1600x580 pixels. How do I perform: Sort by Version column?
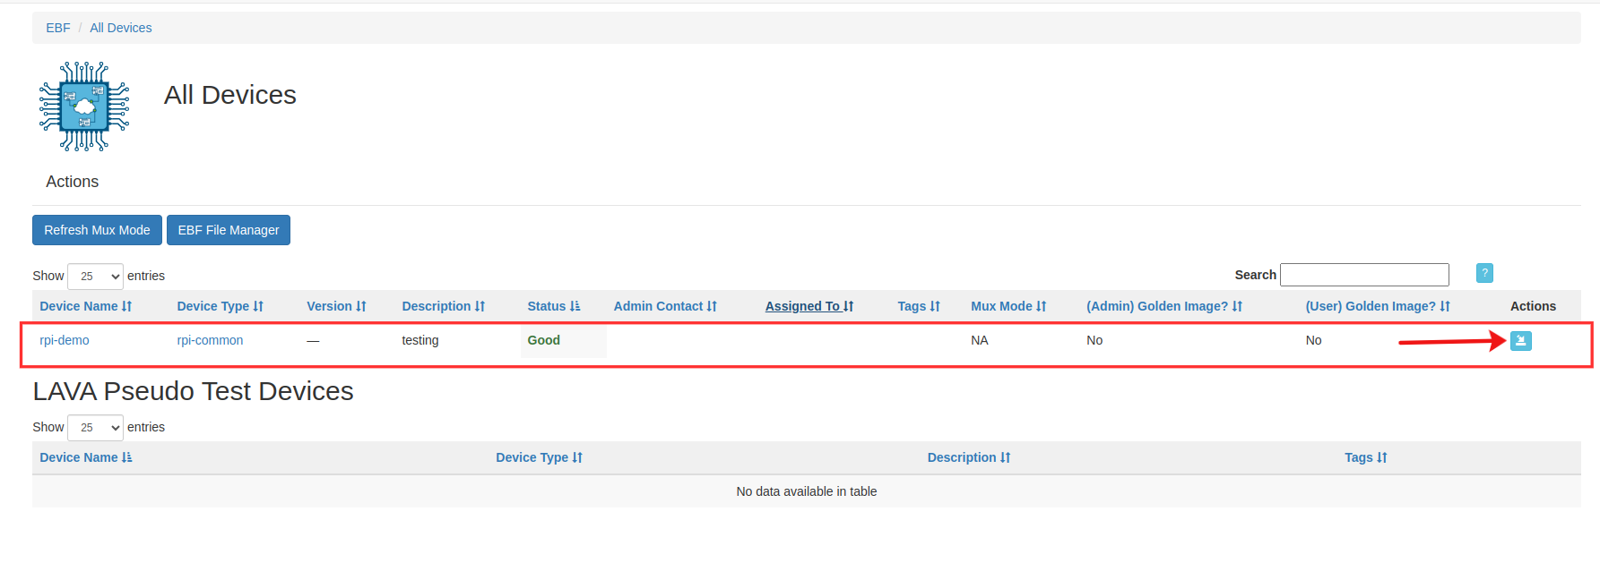(336, 306)
